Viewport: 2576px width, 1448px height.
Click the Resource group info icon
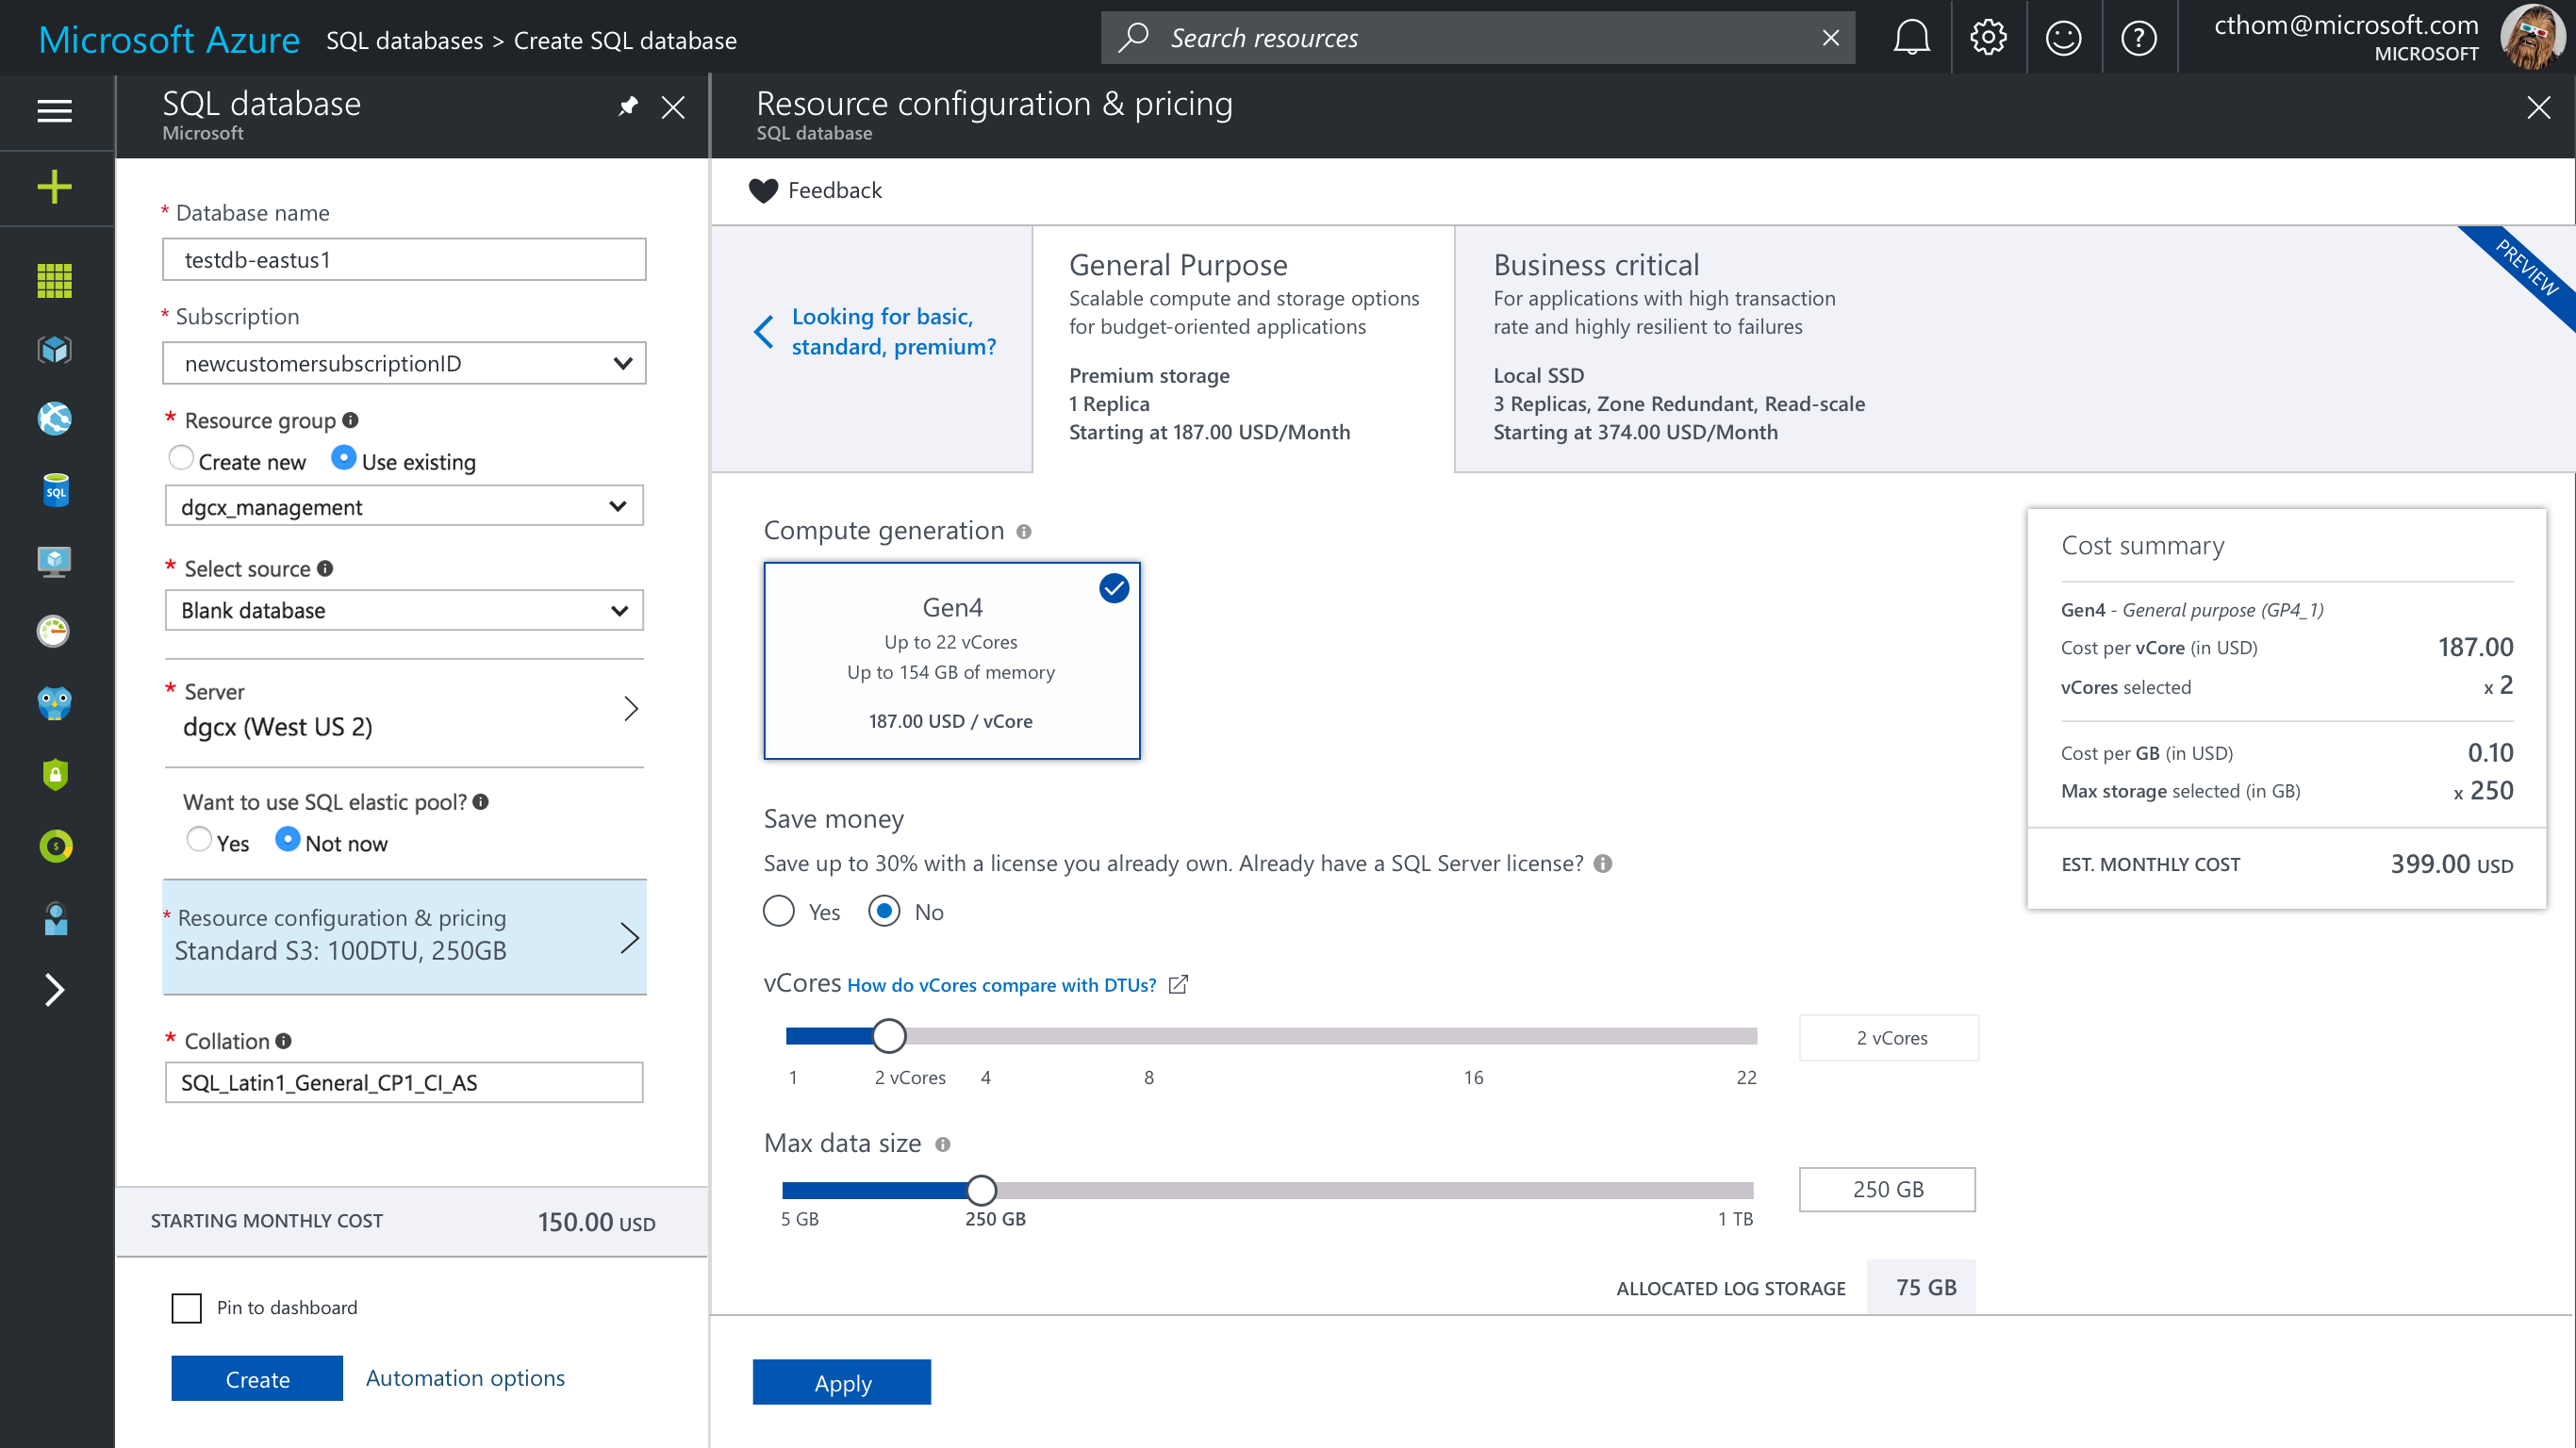click(x=350, y=420)
